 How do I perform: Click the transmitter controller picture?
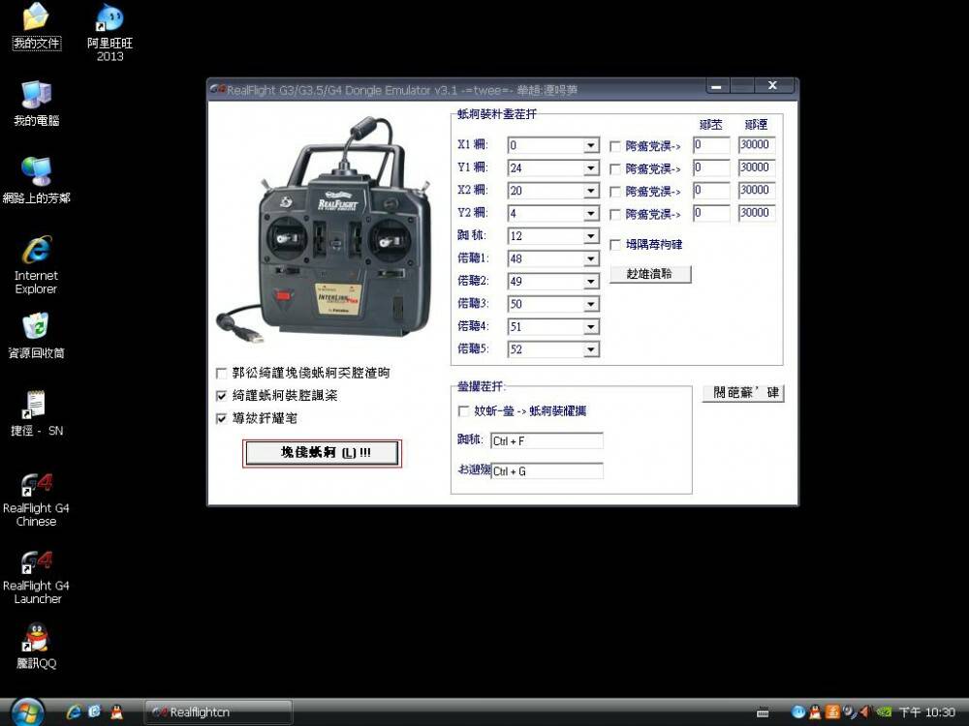tap(324, 230)
